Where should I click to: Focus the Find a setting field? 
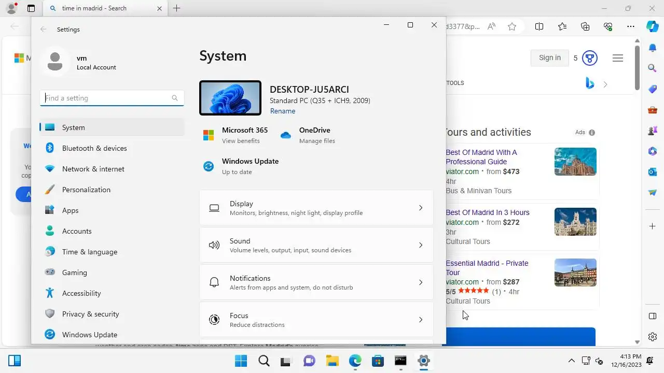112,98
